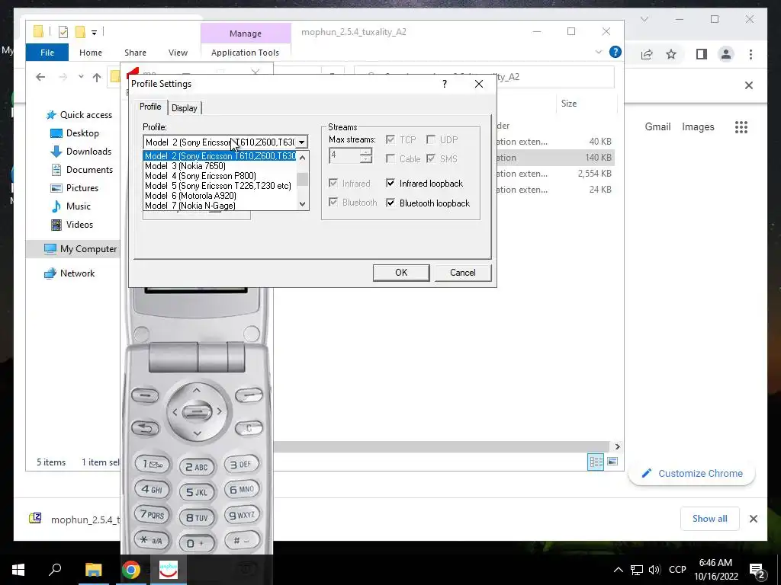Toggle the Infrared checkbox
The width and height of the screenshot is (781, 585).
coord(349,184)
